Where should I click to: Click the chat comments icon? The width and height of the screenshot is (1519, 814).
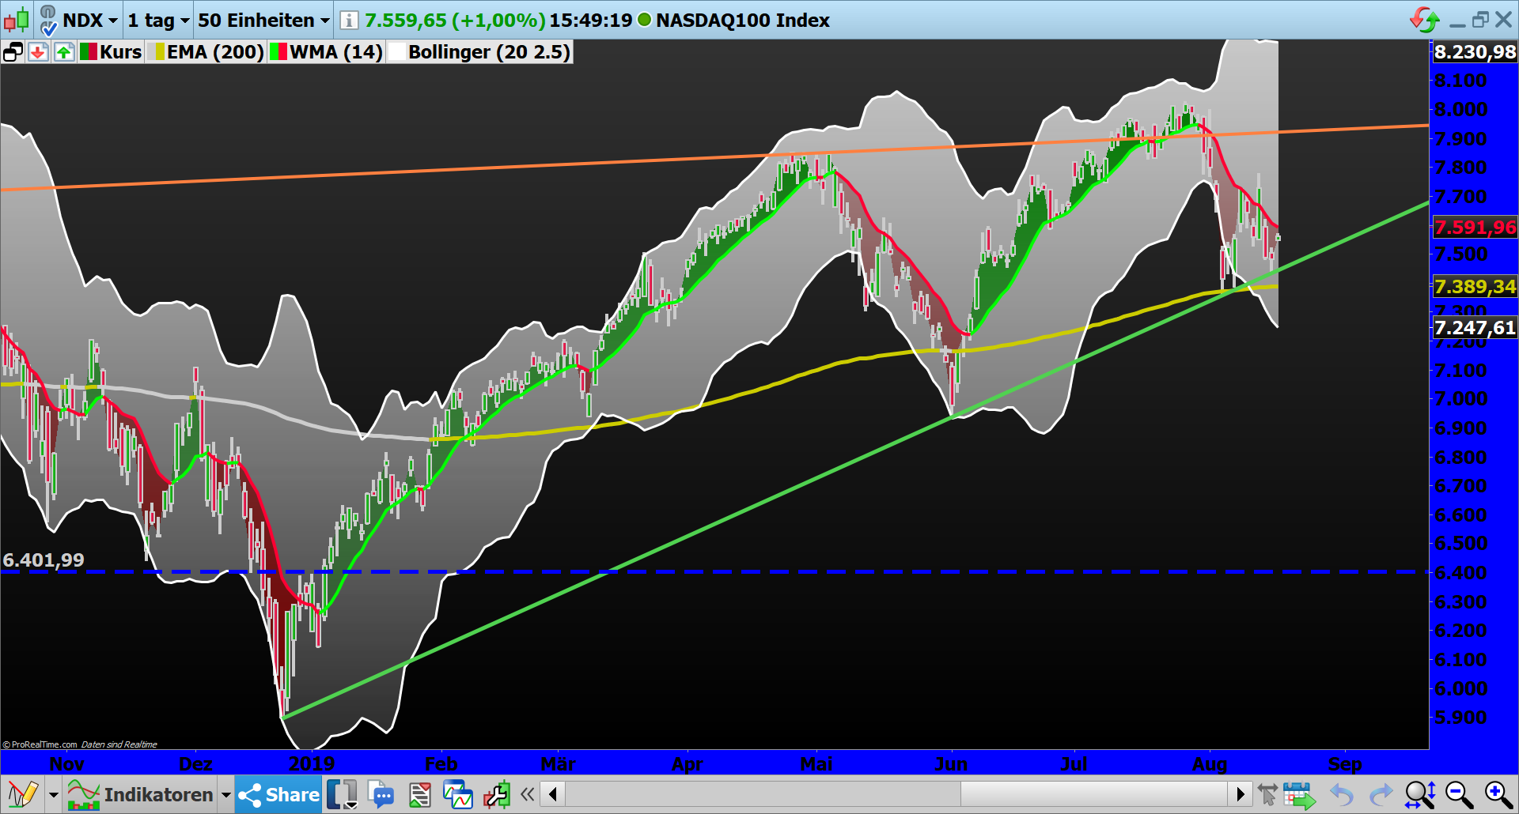pos(381,794)
